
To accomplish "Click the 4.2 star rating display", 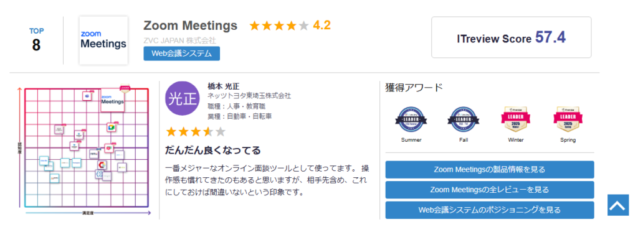I will click(290, 26).
